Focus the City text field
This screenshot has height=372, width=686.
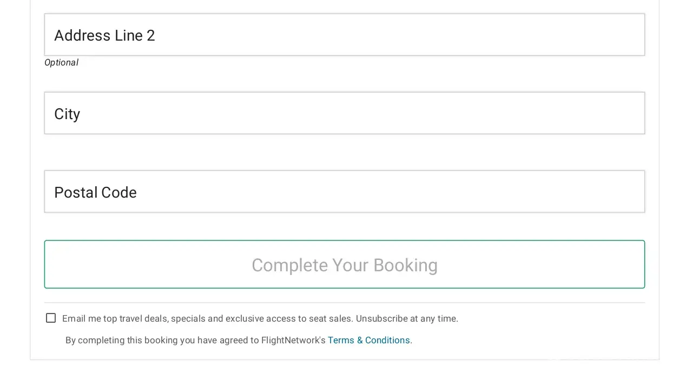[344, 113]
